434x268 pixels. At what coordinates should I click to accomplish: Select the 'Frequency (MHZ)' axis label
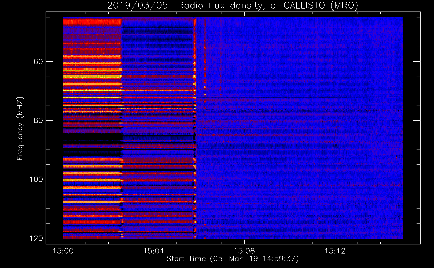pos(20,129)
